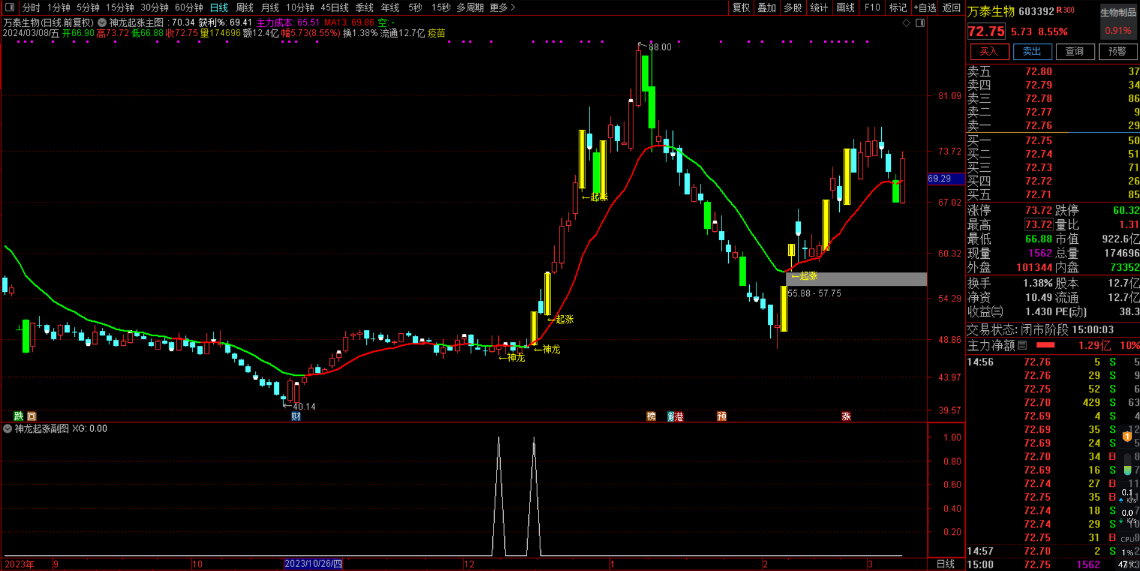1140x571 pixels.
Task: Click the 卖五 price 72.80
Action: coord(1039,71)
